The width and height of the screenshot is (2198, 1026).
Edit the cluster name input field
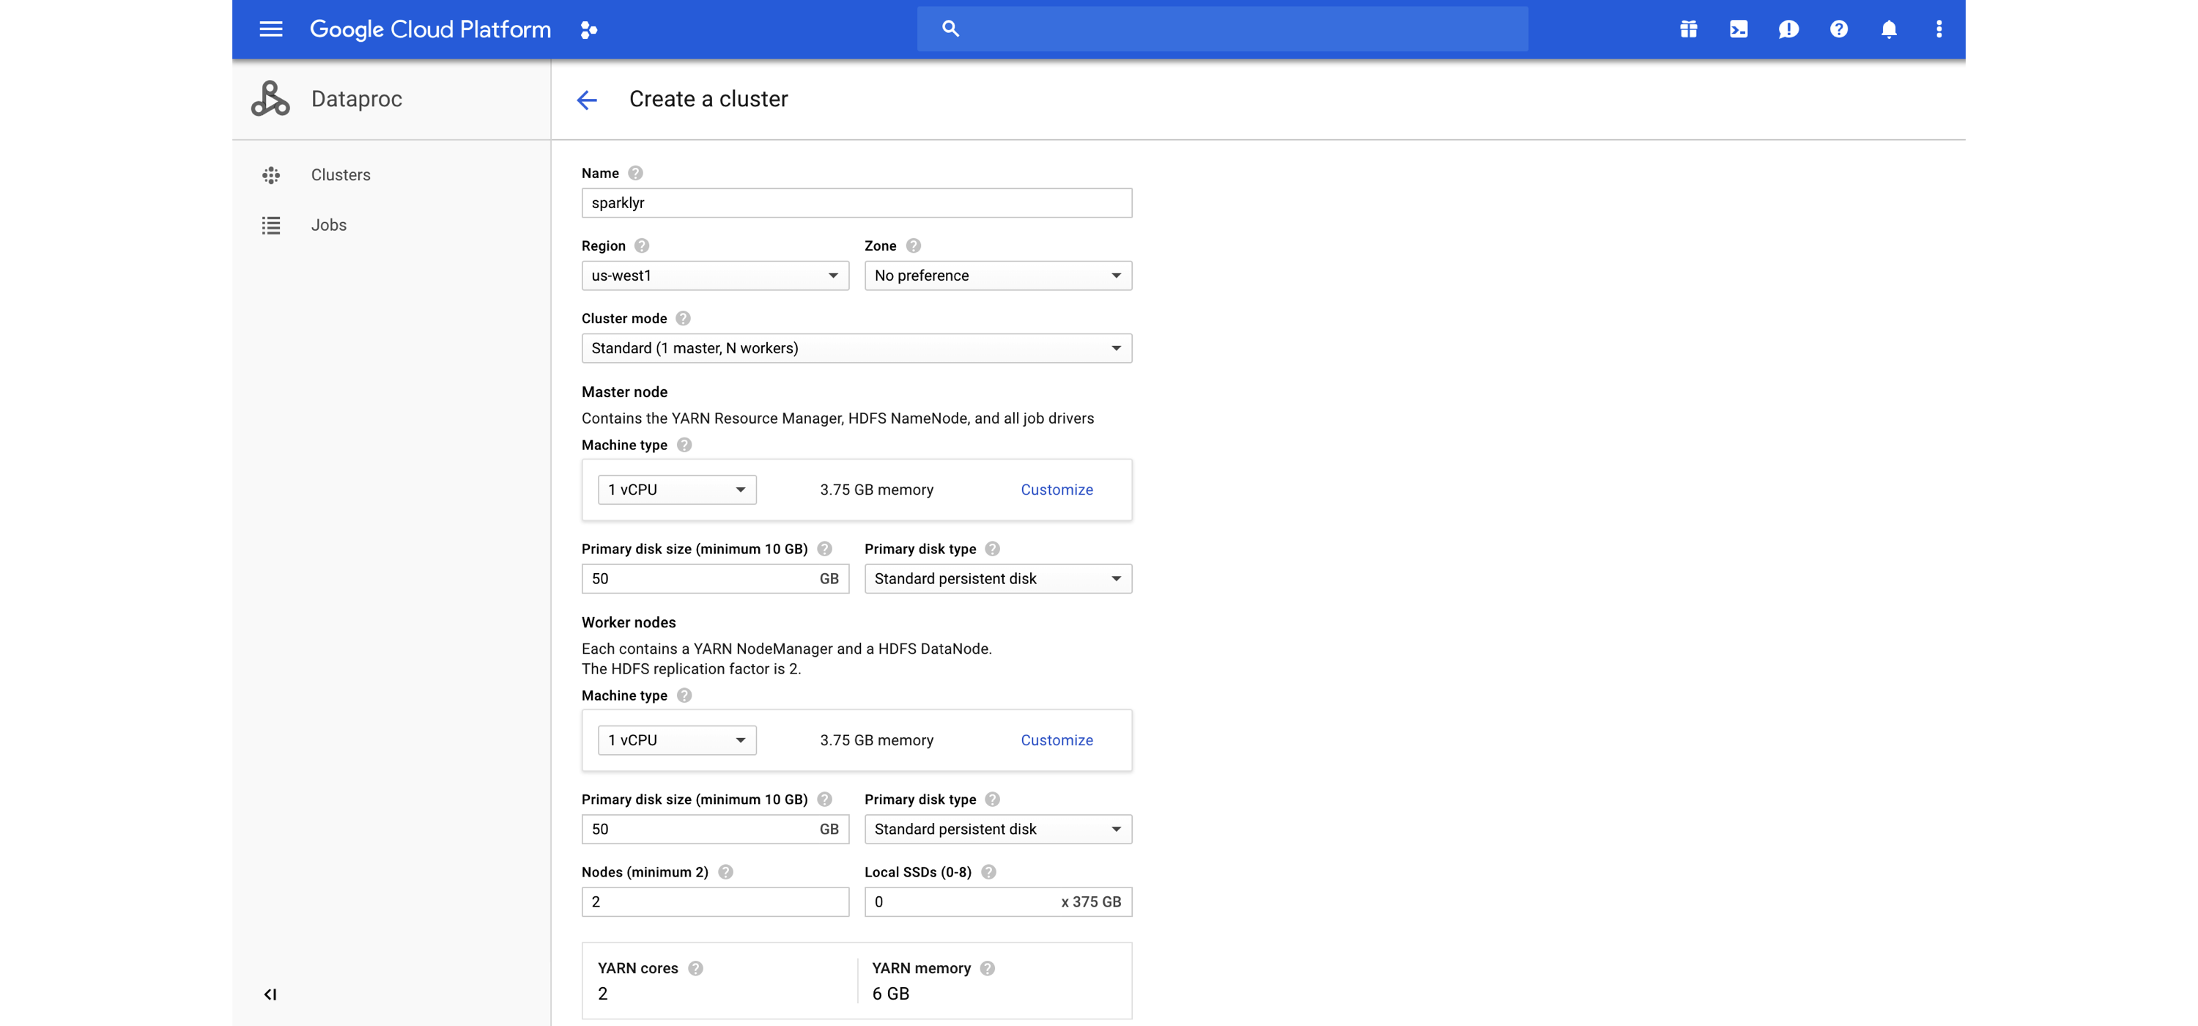[856, 202]
